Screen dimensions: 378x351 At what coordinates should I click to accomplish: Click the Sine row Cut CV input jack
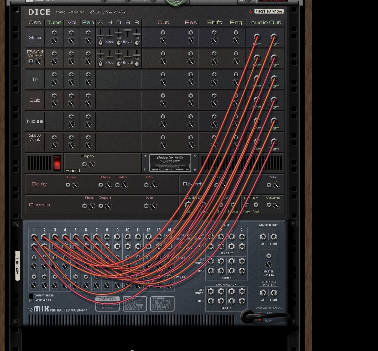click(163, 32)
